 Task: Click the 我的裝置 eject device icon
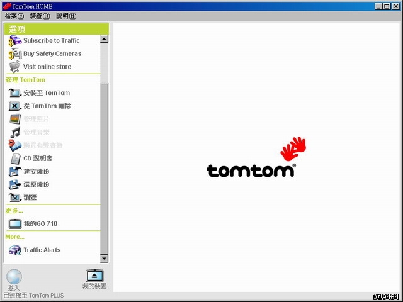tap(94, 276)
